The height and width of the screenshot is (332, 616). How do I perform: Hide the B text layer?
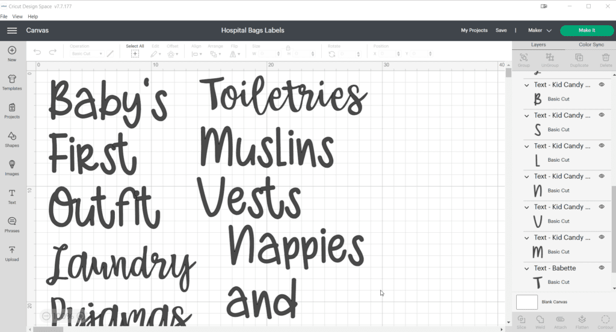click(x=602, y=84)
